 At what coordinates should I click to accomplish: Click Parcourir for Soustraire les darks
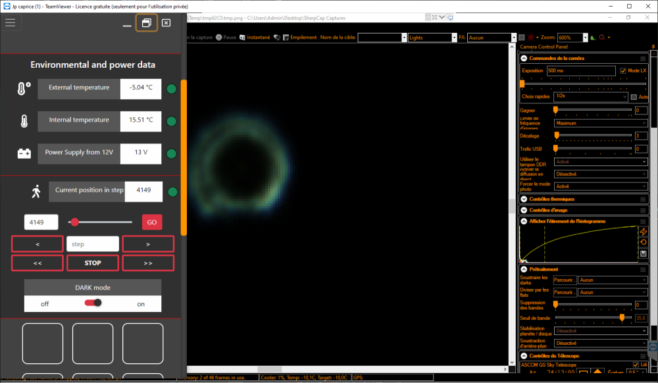(565, 280)
